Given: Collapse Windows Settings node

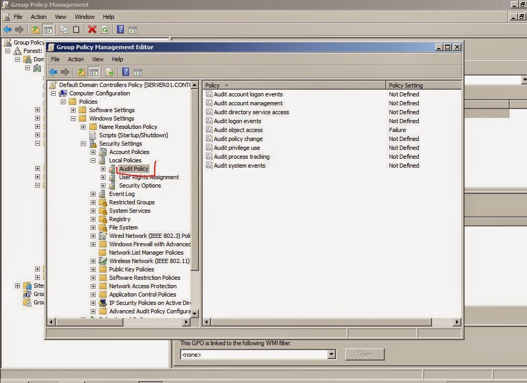Looking at the screenshot, I should [73, 118].
